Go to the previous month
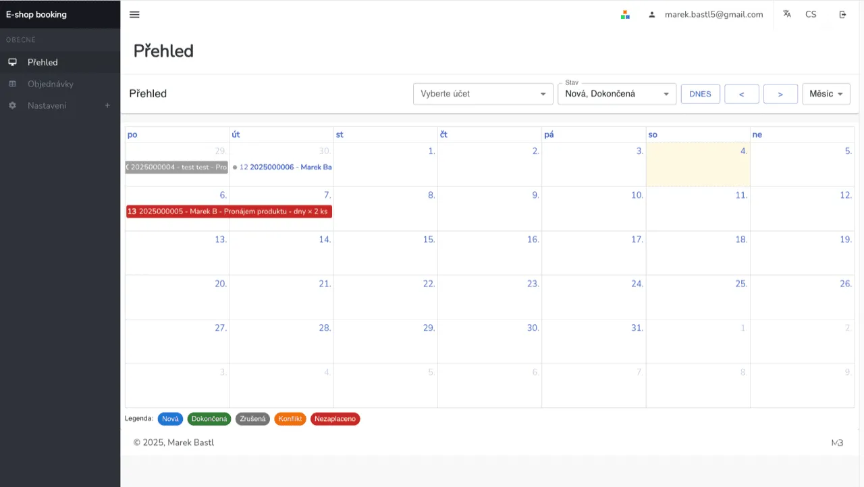Screen dimensions: 864x487 tap(741, 94)
